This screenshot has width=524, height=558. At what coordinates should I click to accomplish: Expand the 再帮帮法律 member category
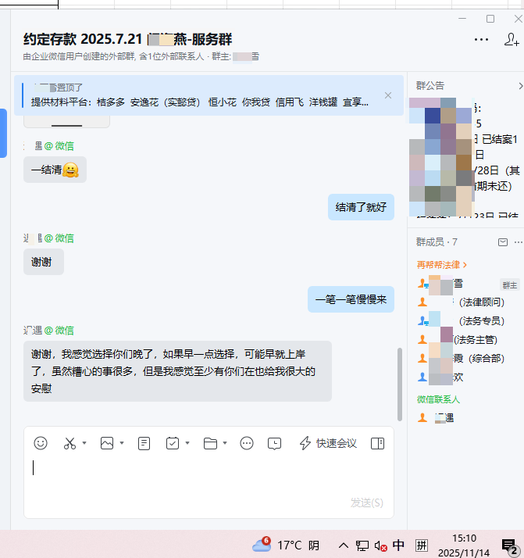[x=441, y=265]
